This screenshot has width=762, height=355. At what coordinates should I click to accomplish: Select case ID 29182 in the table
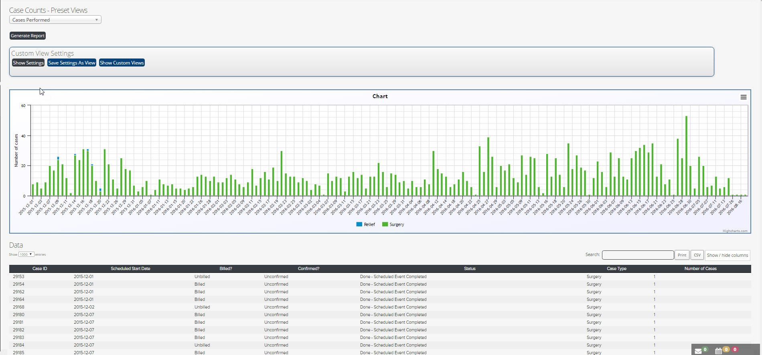click(18, 330)
